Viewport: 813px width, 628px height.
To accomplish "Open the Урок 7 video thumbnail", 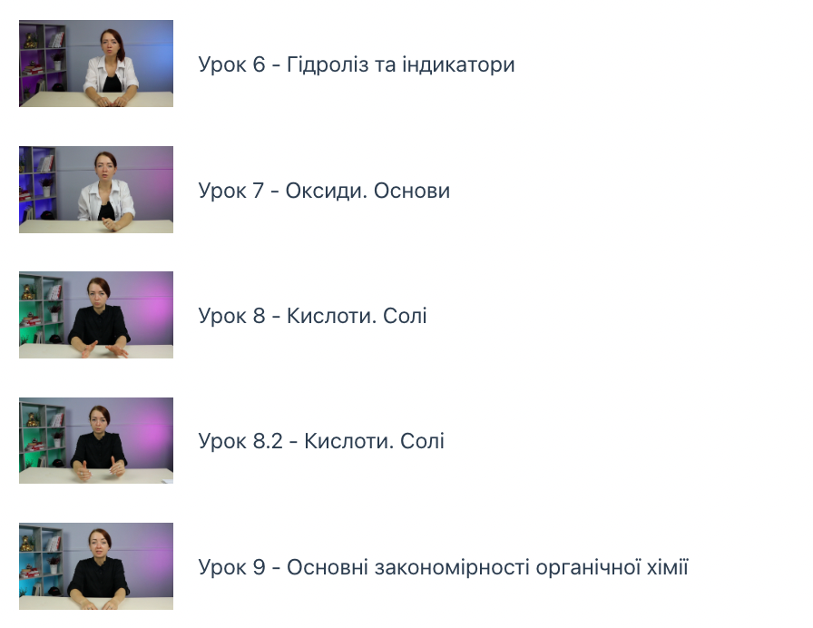I will (96, 190).
